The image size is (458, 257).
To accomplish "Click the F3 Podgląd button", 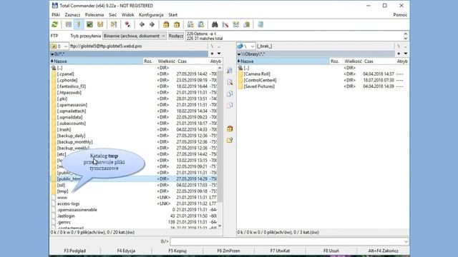I will coord(74,251).
